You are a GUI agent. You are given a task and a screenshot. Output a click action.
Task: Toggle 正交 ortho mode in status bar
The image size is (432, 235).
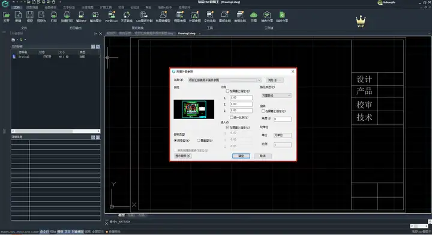[67, 232]
